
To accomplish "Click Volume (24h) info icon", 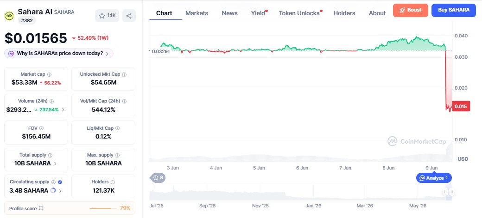I will point(51,101).
